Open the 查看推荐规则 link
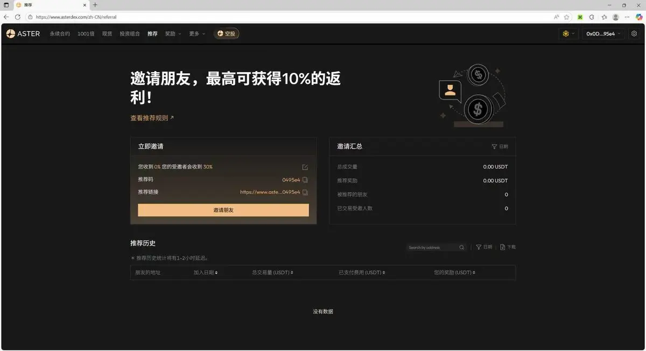This screenshot has height=351, width=646. [152, 118]
